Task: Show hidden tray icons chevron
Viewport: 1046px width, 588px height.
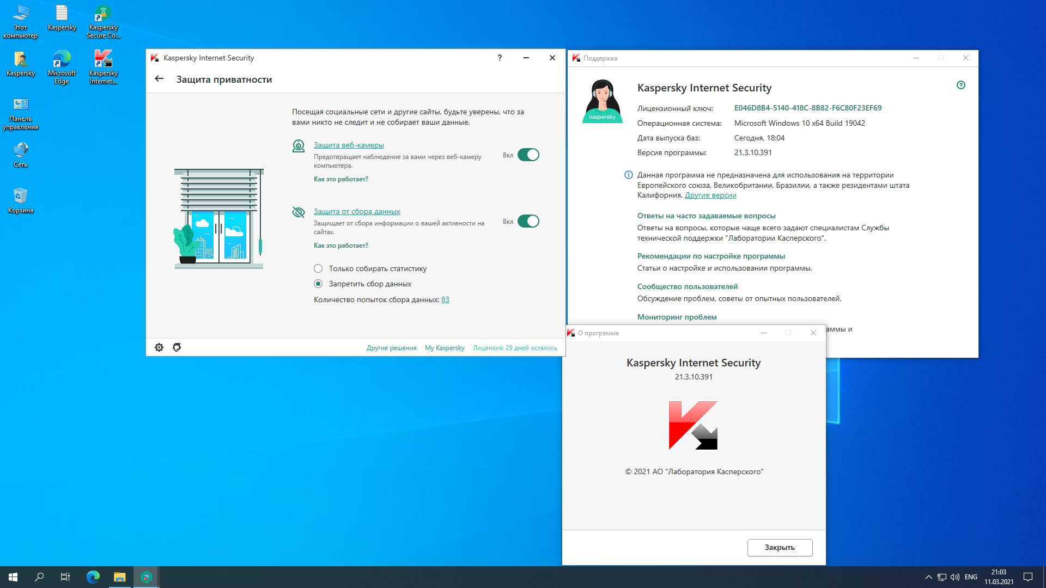Action: pyautogui.click(x=929, y=577)
